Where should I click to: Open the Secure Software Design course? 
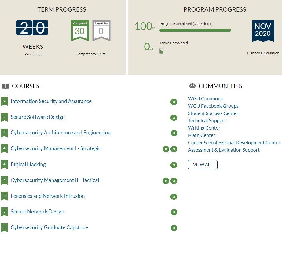tap(38, 117)
